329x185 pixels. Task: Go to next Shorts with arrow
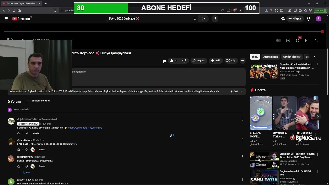pyautogui.click(x=318, y=116)
